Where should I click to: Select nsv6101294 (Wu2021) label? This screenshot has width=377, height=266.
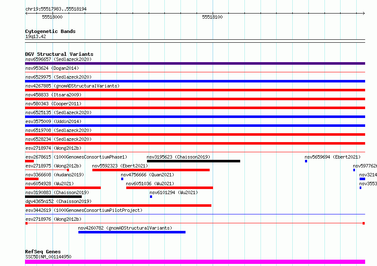(174, 192)
